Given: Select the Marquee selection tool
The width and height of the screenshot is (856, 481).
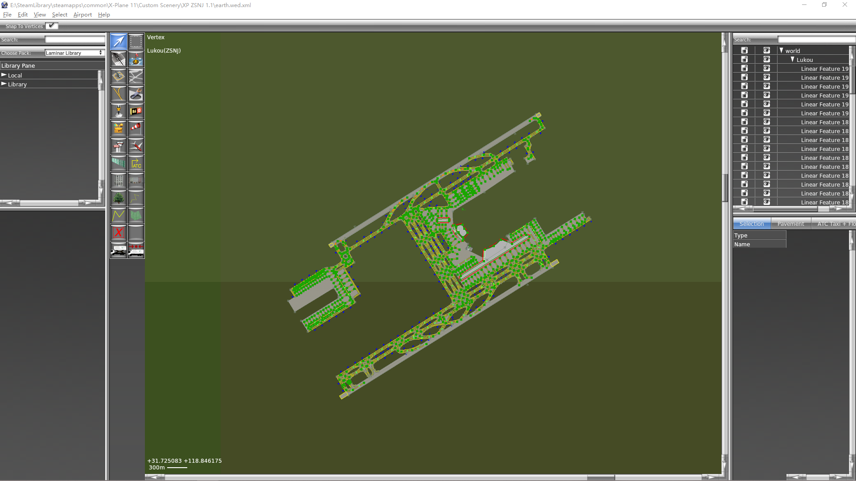Looking at the screenshot, I should 136,41.
